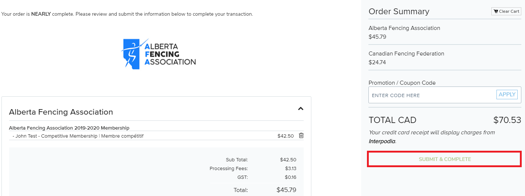Click the $3.13 Processing Fees amount
This screenshot has width=525, height=196.
tap(290, 169)
